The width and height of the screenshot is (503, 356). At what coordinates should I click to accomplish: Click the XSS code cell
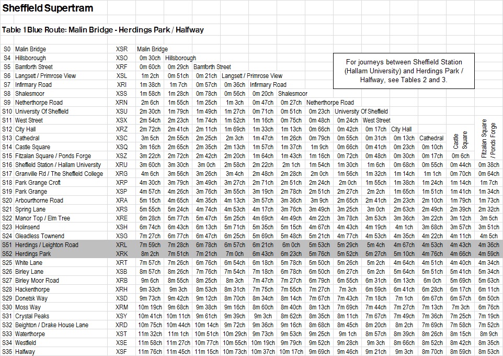pos(122,94)
